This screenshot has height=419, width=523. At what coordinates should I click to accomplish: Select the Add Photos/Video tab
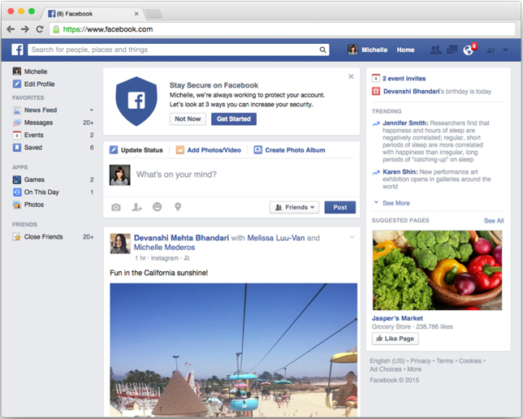pyautogui.click(x=209, y=149)
